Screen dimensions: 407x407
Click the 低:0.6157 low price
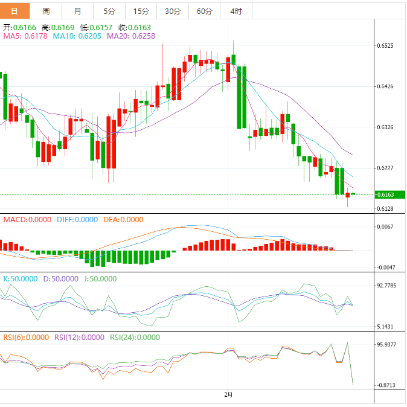coord(96,28)
